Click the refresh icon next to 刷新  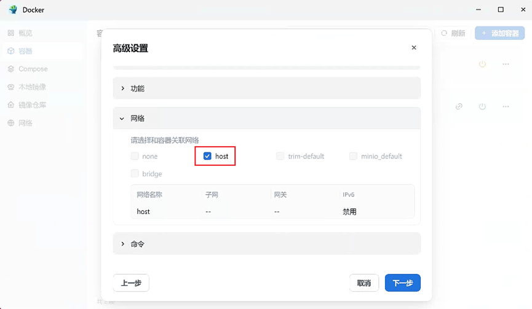[x=444, y=33]
